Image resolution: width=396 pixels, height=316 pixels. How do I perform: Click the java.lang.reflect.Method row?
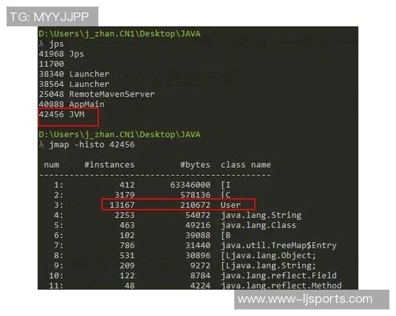[x=280, y=285]
